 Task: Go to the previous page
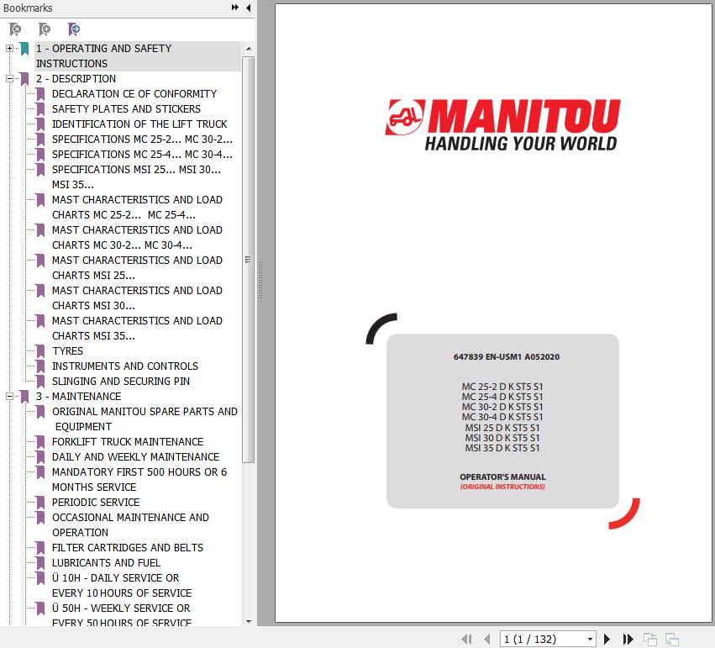coord(487,639)
